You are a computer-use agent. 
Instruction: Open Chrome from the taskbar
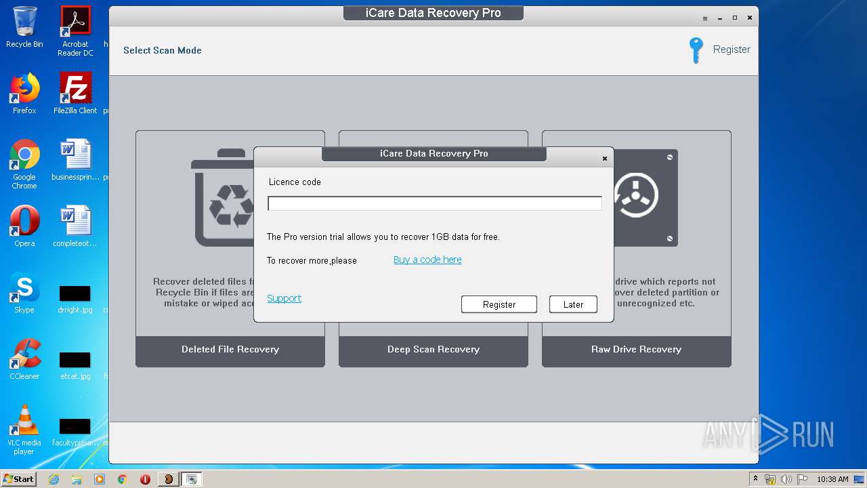pos(123,479)
